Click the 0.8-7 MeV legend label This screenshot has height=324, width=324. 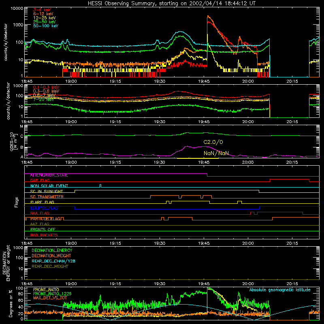(44, 95)
